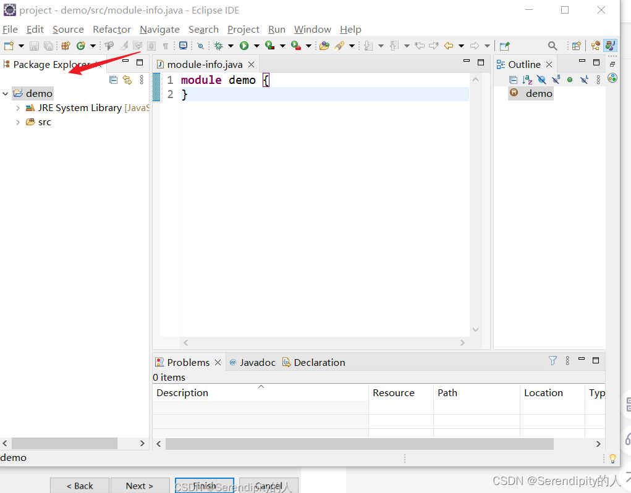631x493 pixels.
Task: Open Package Explorer view menu dots
Action: 142,80
